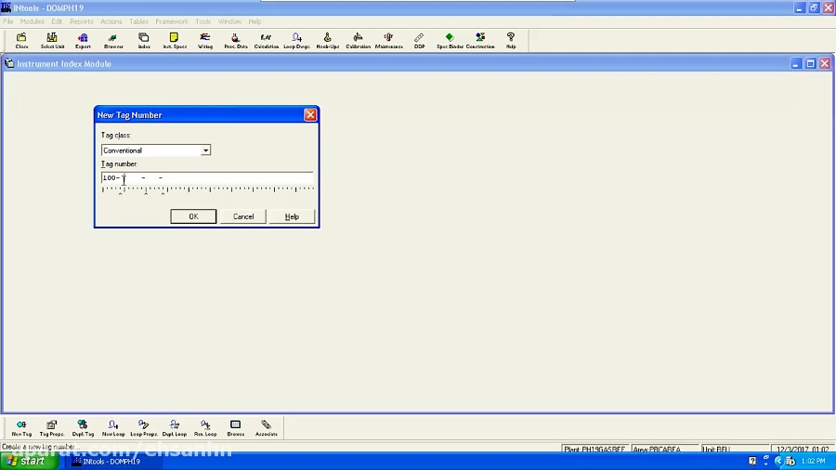Open the Construction module

[480, 41]
